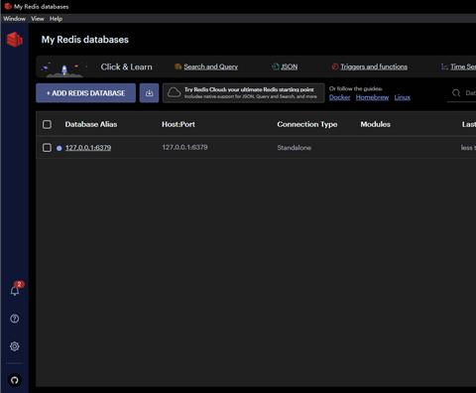The height and width of the screenshot is (393, 476).
Task: Click the cloud icon in Redis Cloud banner
Action: [x=174, y=93]
